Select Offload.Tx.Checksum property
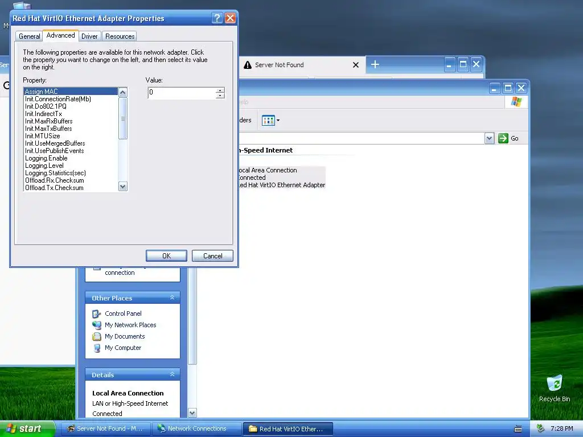This screenshot has height=437, width=583. coord(71,188)
